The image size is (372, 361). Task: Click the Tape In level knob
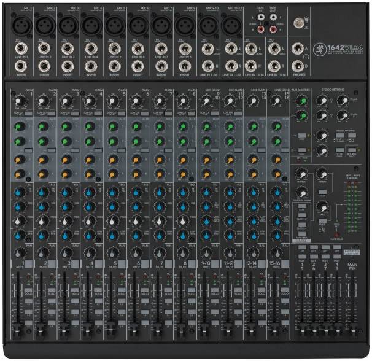click(322, 174)
